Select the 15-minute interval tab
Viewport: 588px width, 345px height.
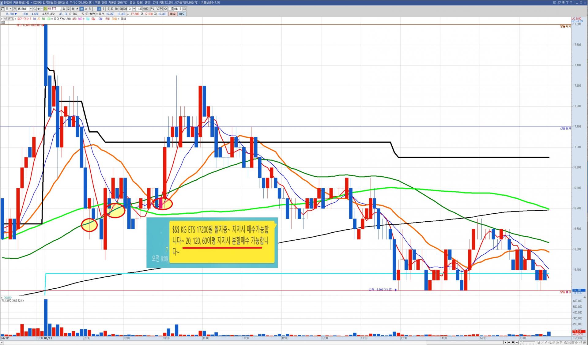(107, 9)
